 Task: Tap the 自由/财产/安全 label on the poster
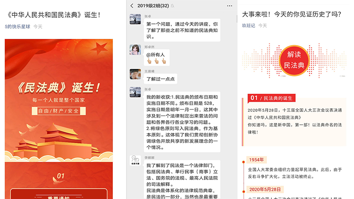pyautogui.click(x=58, y=111)
